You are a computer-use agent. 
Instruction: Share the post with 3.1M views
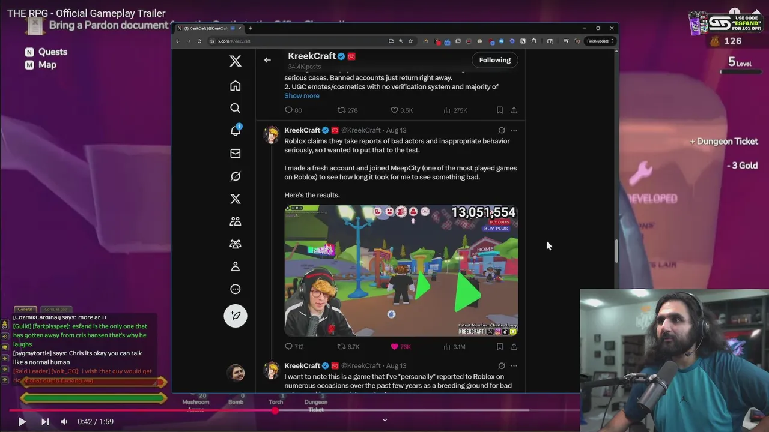coord(514,347)
